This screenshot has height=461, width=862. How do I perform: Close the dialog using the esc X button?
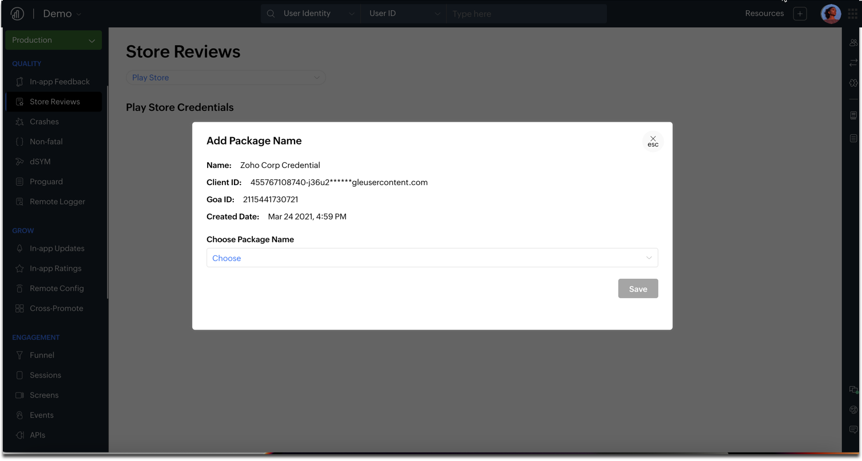(x=653, y=141)
